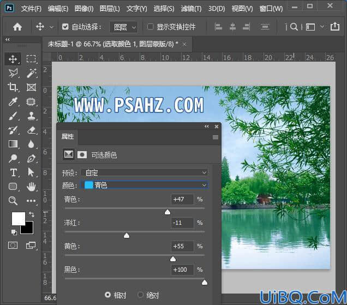Select the Polygonal Lasso tool
The image size is (347, 305).
click(13, 73)
